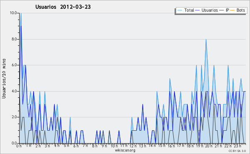Click the Total peak of 8 near 20 h
Viewport: 250px width, 154px height.
click(206, 40)
